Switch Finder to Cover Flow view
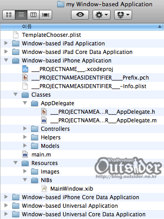The width and height of the screenshot is (164, 219). pyautogui.click(x=45, y=15)
